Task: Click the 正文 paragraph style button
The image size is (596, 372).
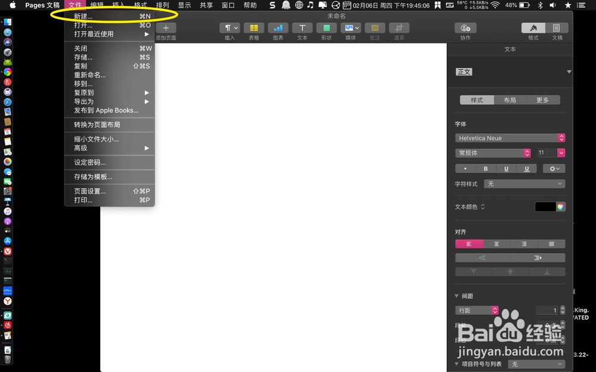Action: 464,71
